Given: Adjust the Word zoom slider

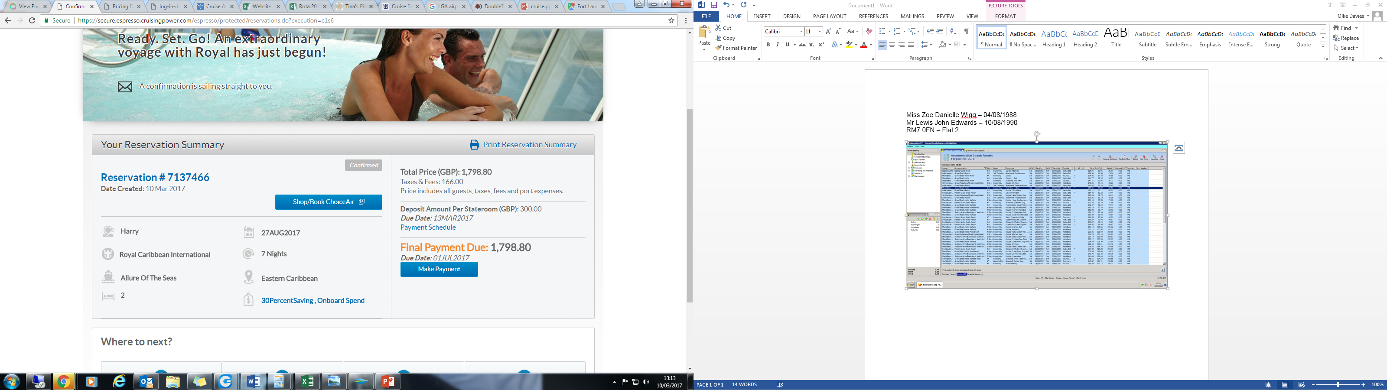Looking at the screenshot, I should tap(1338, 385).
